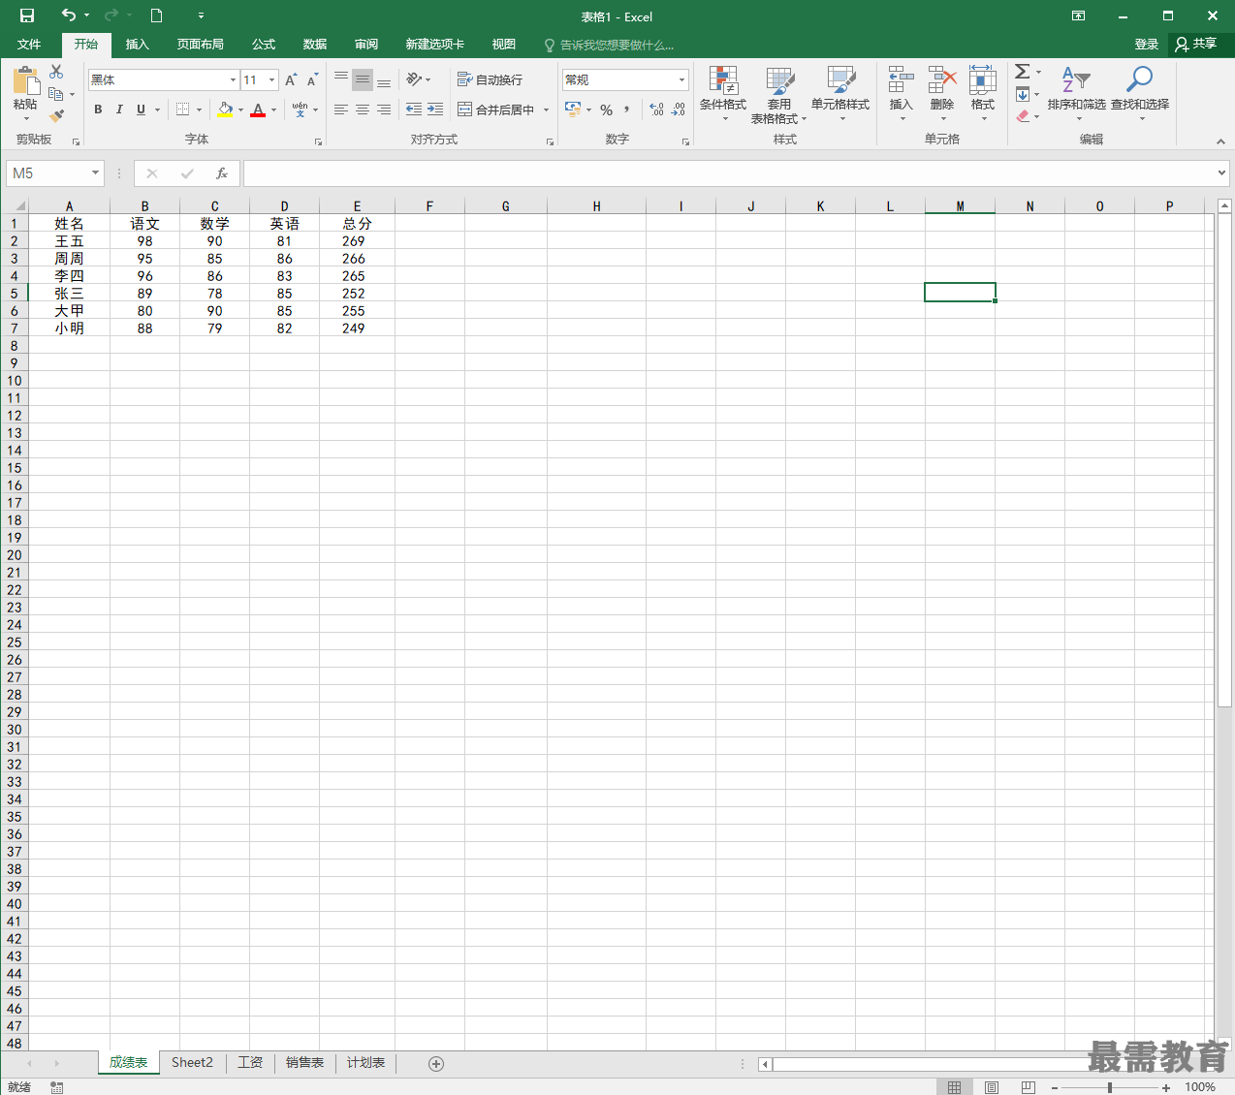This screenshot has width=1235, height=1095.
Task: Click the Decrease Indent icon
Action: click(x=414, y=109)
